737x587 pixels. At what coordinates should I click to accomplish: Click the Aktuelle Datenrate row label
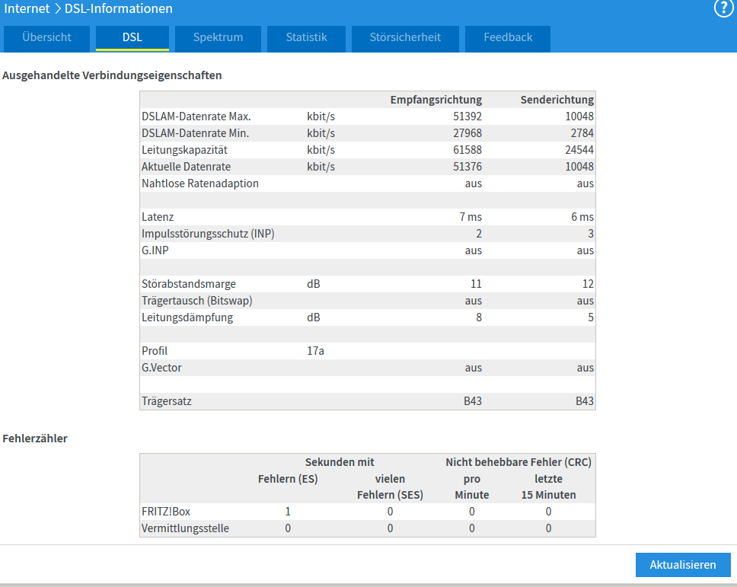[x=186, y=167]
